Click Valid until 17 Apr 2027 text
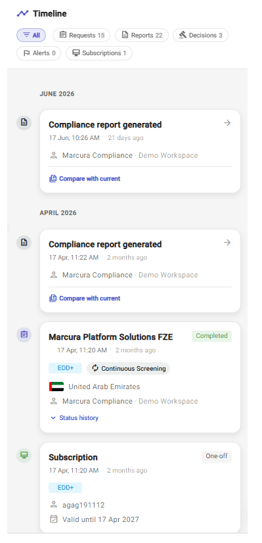Screen dimensions: 262x543 [x=100, y=519]
